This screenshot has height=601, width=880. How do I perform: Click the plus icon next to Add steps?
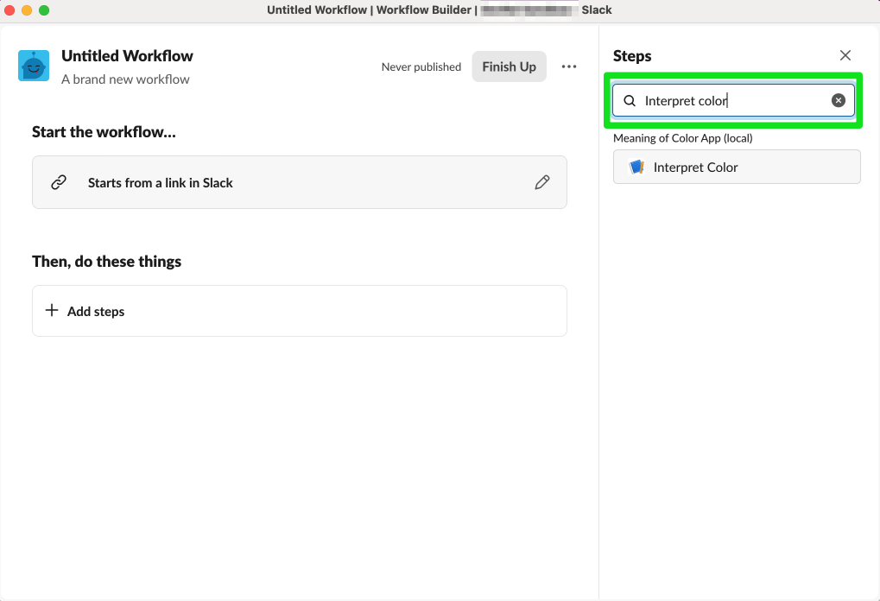click(51, 311)
